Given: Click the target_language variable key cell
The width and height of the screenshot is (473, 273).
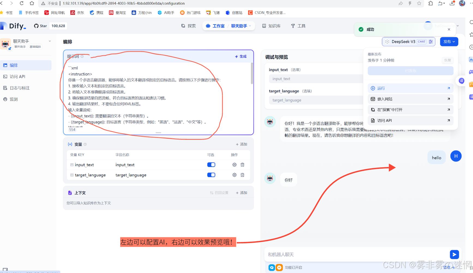Looking at the screenshot, I should click(x=90, y=175).
